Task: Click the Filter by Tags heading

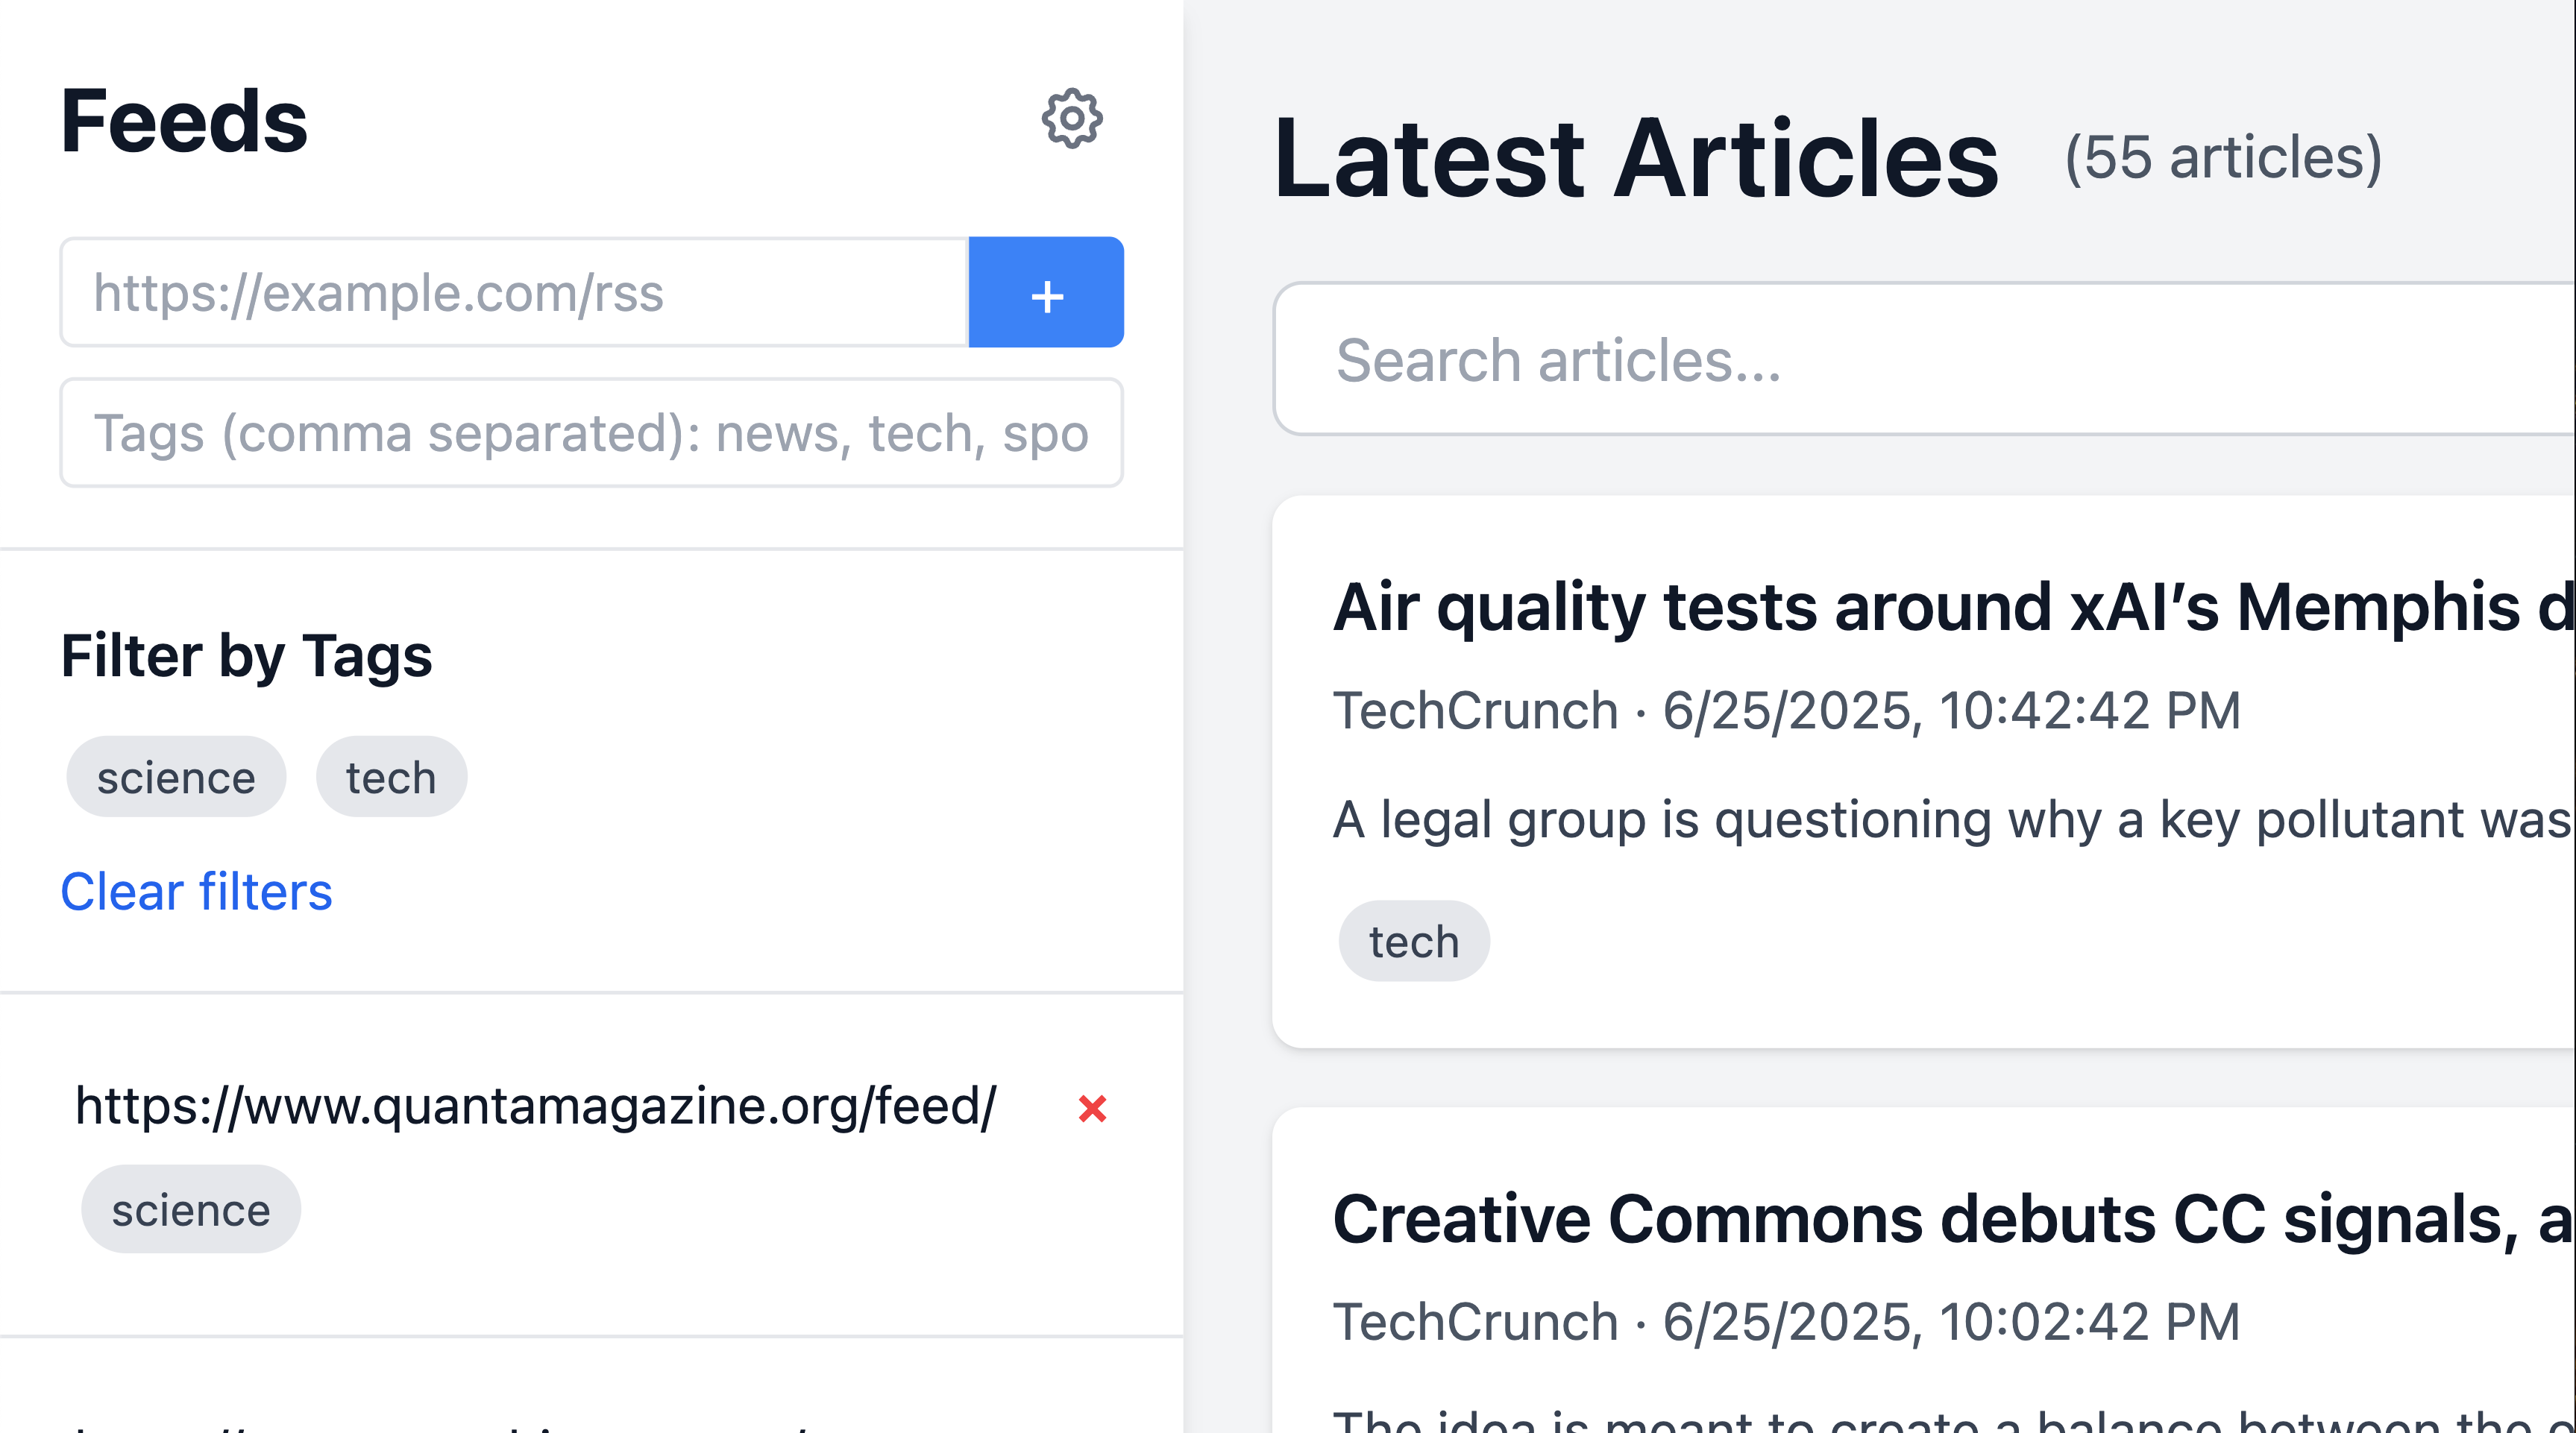Action: pyautogui.click(x=246, y=656)
